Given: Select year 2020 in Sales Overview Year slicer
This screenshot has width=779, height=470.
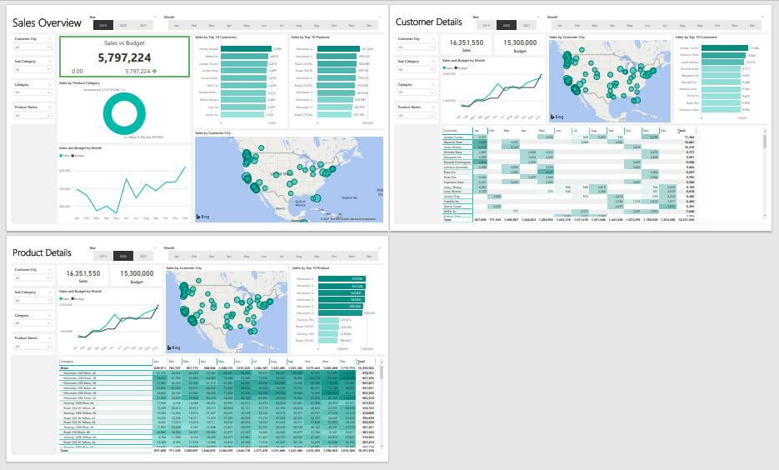Looking at the screenshot, I should [x=124, y=26].
